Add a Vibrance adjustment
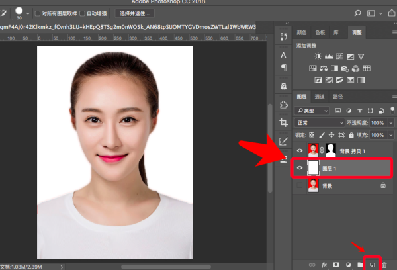397x270 pixels. (361, 56)
